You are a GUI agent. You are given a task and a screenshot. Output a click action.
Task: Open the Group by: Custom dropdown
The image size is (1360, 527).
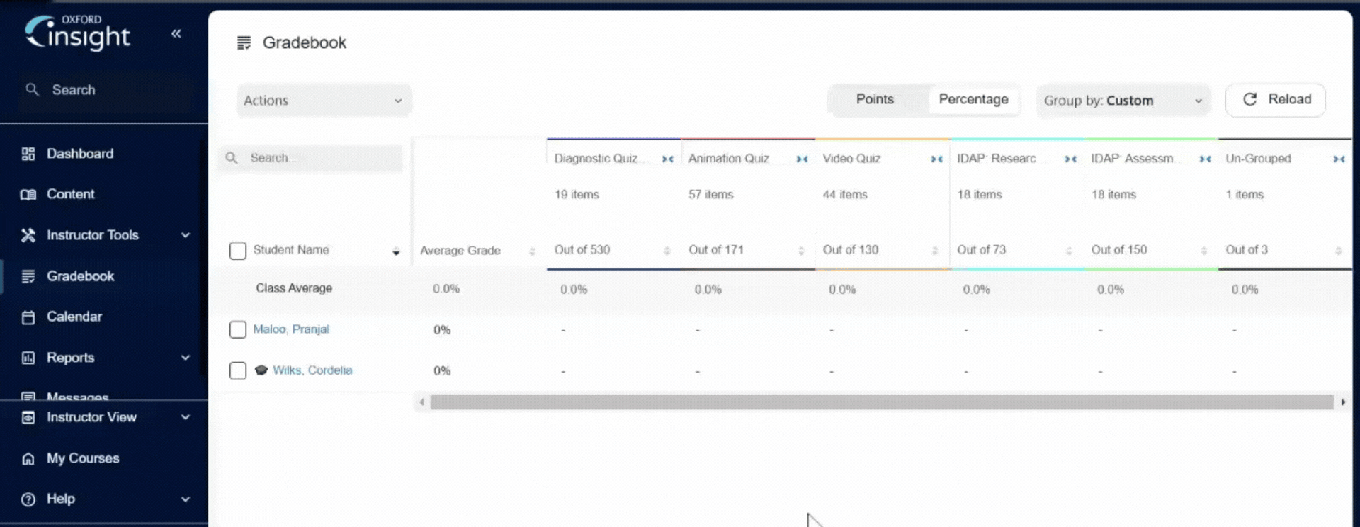(1123, 101)
